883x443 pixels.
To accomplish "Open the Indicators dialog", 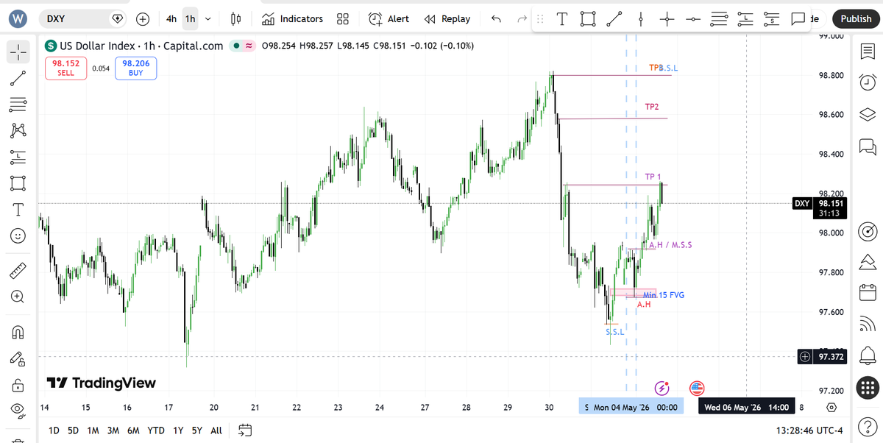I will 293,19.
